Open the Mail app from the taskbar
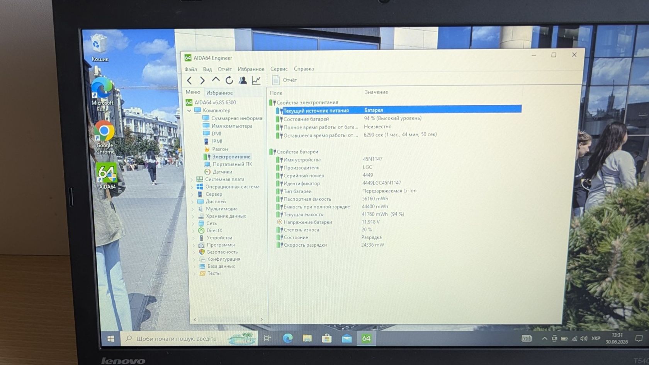This screenshot has width=649, height=365. 347,339
